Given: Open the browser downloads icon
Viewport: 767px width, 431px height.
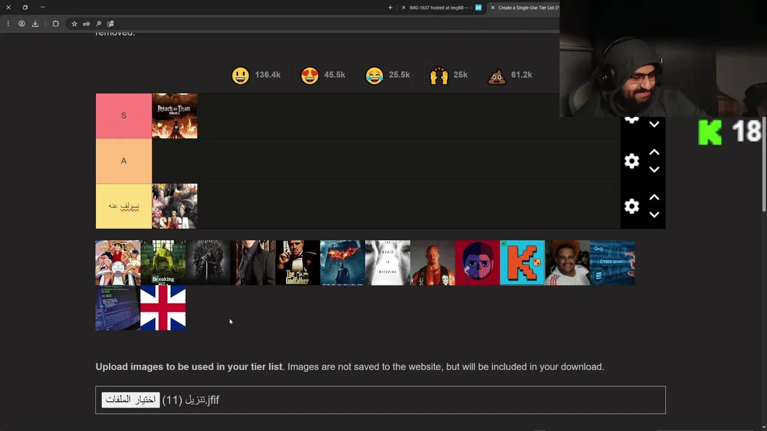Looking at the screenshot, I should pos(35,24).
